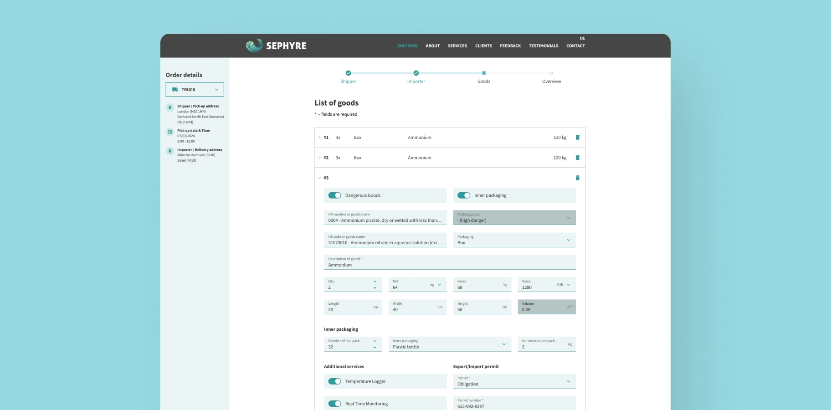Click the Length field
The width and height of the screenshot is (831, 410).
353,307
